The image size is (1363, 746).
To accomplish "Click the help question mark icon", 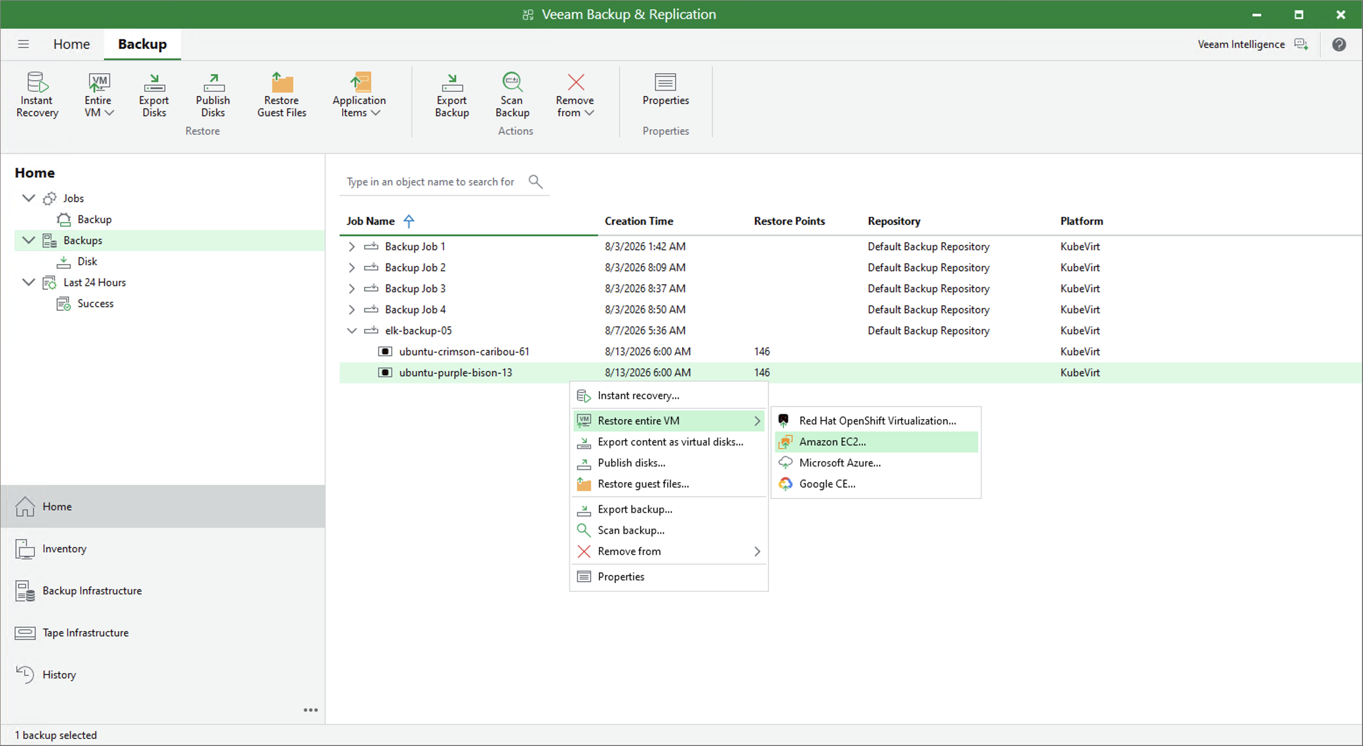I will coord(1338,44).
